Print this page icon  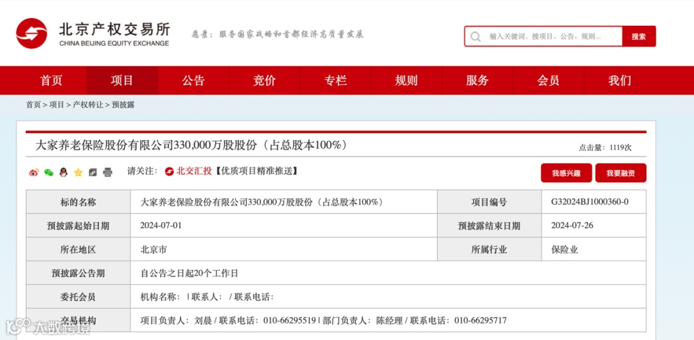107,173
